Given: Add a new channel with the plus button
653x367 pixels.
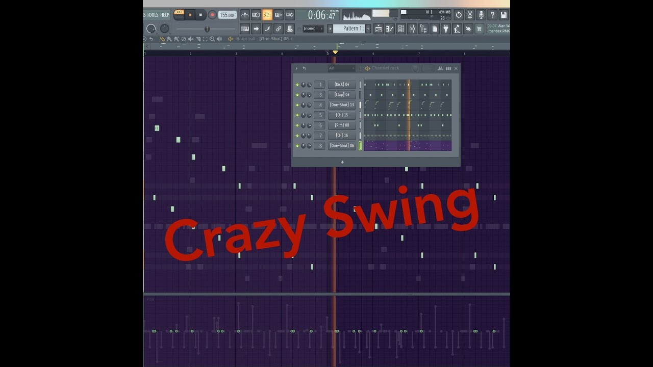Looking at the screenshot, I should (342, 162).
